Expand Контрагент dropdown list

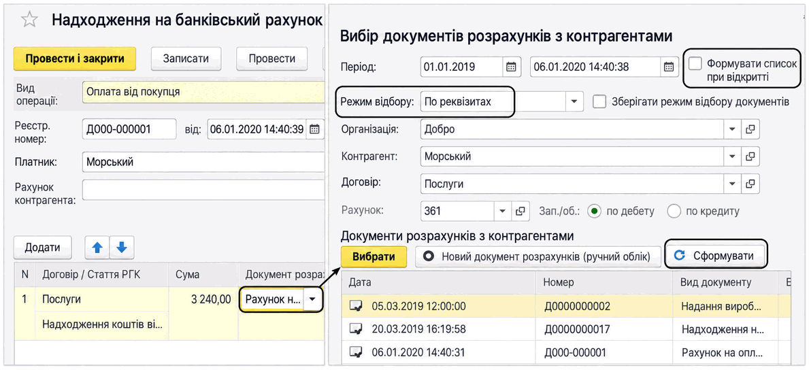pos(733,156)
